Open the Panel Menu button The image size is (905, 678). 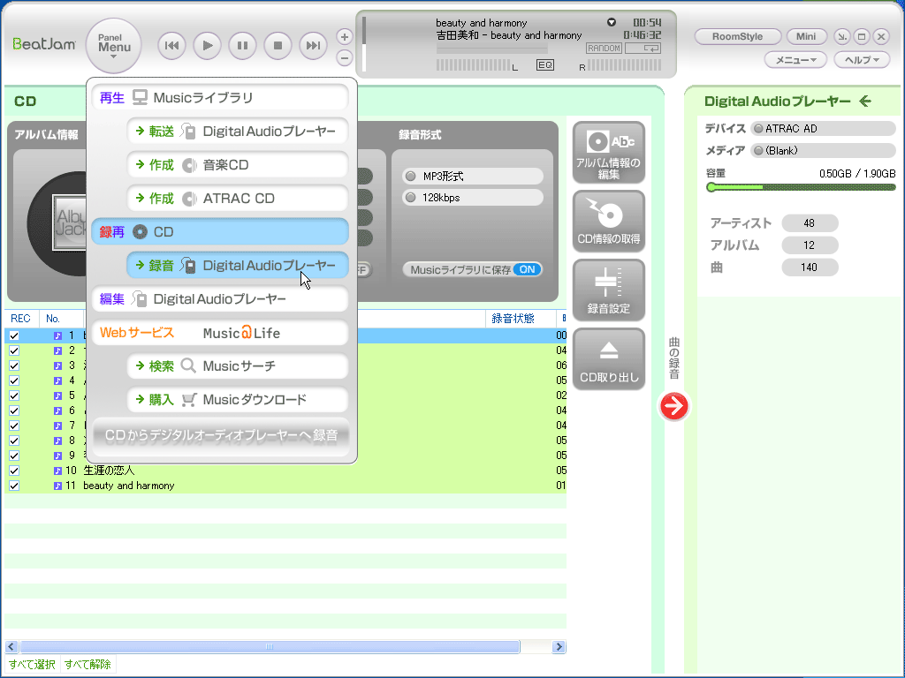[114, 46]
